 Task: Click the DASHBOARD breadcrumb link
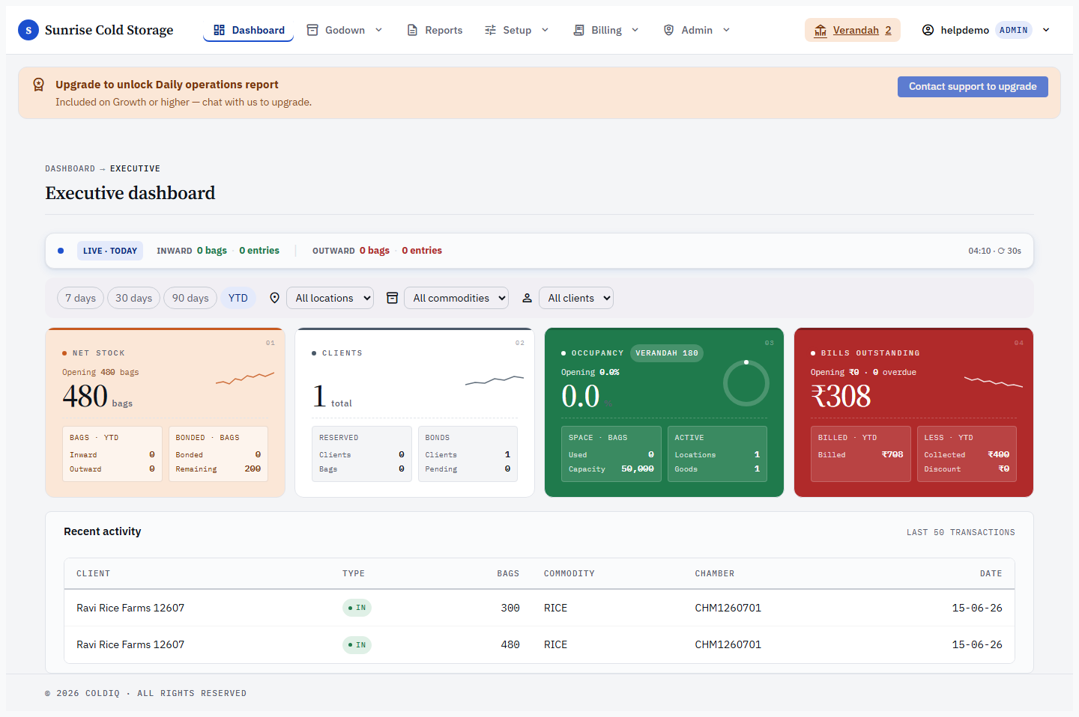click(x=70, y=168)
